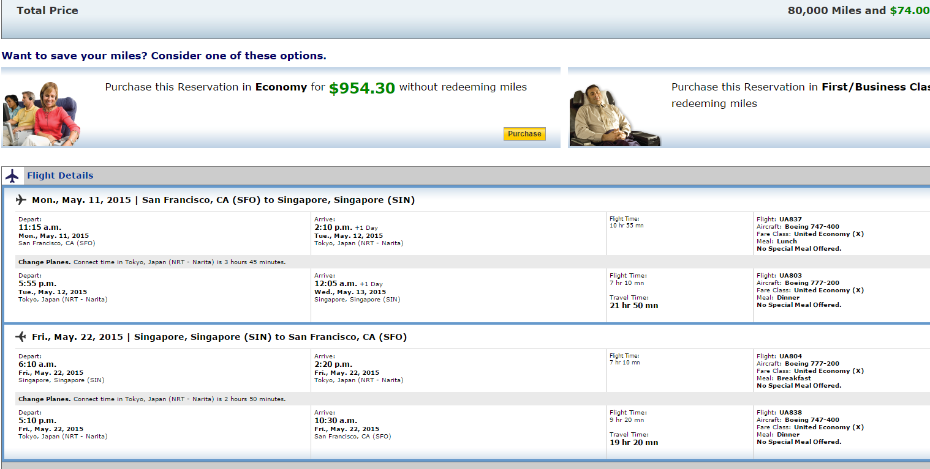Click the 21 hr 50 mn travel time
The height and width of the screenshot is (469, 930).
point(634,306)
